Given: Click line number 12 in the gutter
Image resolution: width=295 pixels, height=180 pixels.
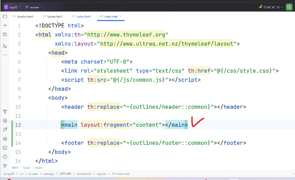Looking at the screenshot, I should tap(18, 125).
